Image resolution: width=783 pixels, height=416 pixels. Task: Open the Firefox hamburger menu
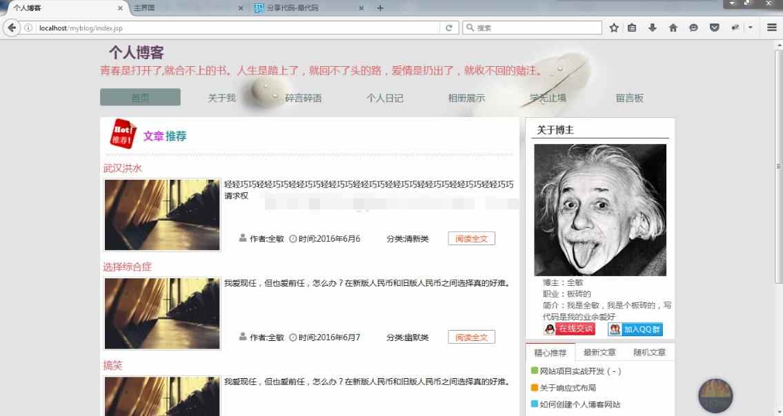771,28
